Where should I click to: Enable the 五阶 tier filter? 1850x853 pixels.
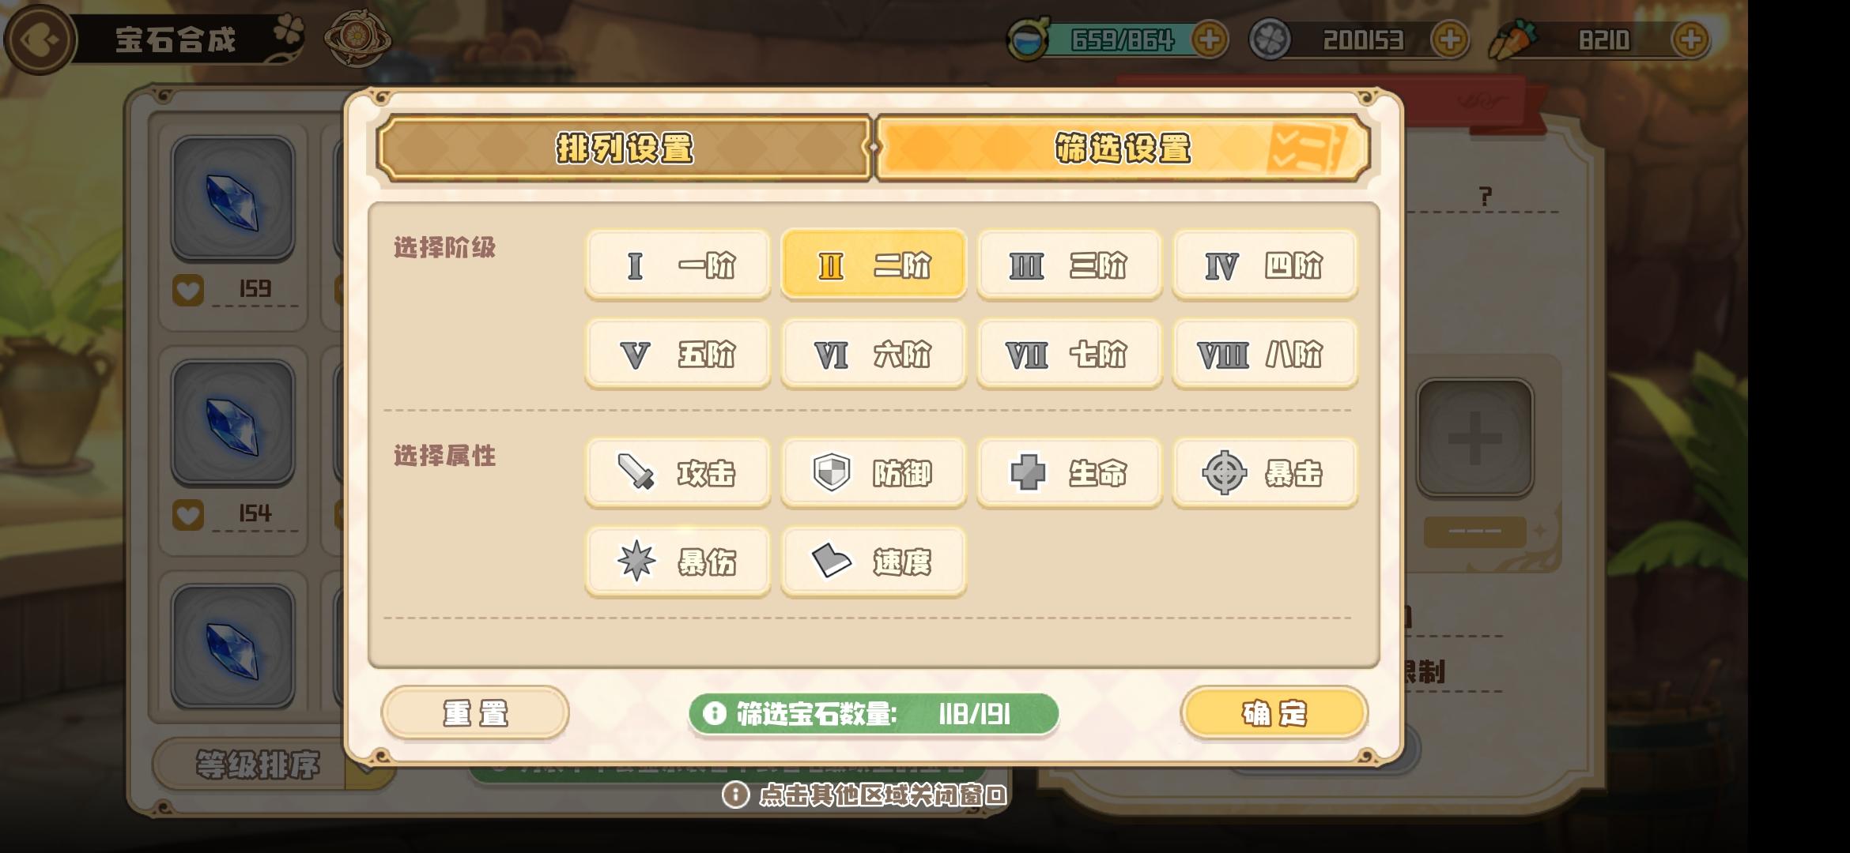[x=678, y=355]
